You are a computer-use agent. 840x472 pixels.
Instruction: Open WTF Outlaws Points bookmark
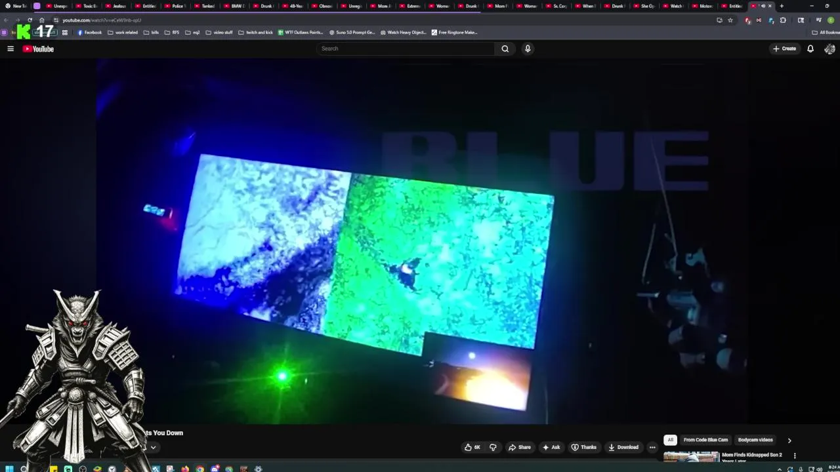coord(301,32)
